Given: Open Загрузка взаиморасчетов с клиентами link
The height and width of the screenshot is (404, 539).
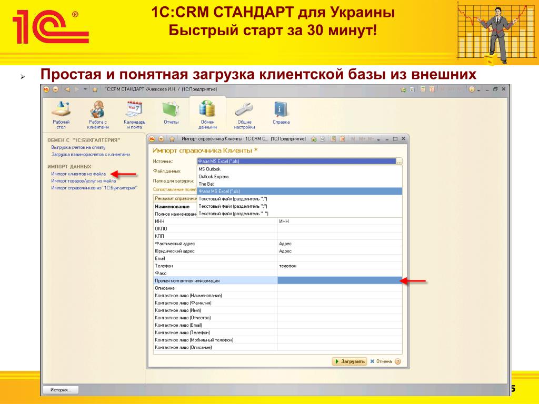Looking at the screenshot, I should [91, 155].
